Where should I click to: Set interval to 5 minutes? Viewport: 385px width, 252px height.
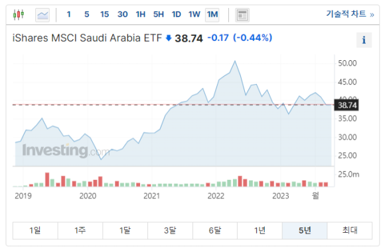(x=87, y=15)
